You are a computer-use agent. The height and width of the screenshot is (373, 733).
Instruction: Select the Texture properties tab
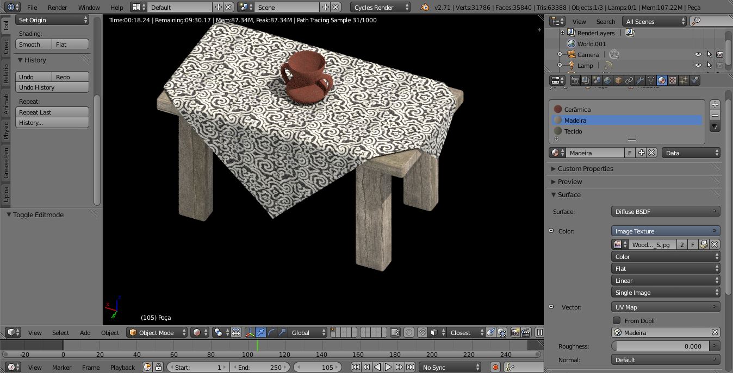tap(672, 80)
